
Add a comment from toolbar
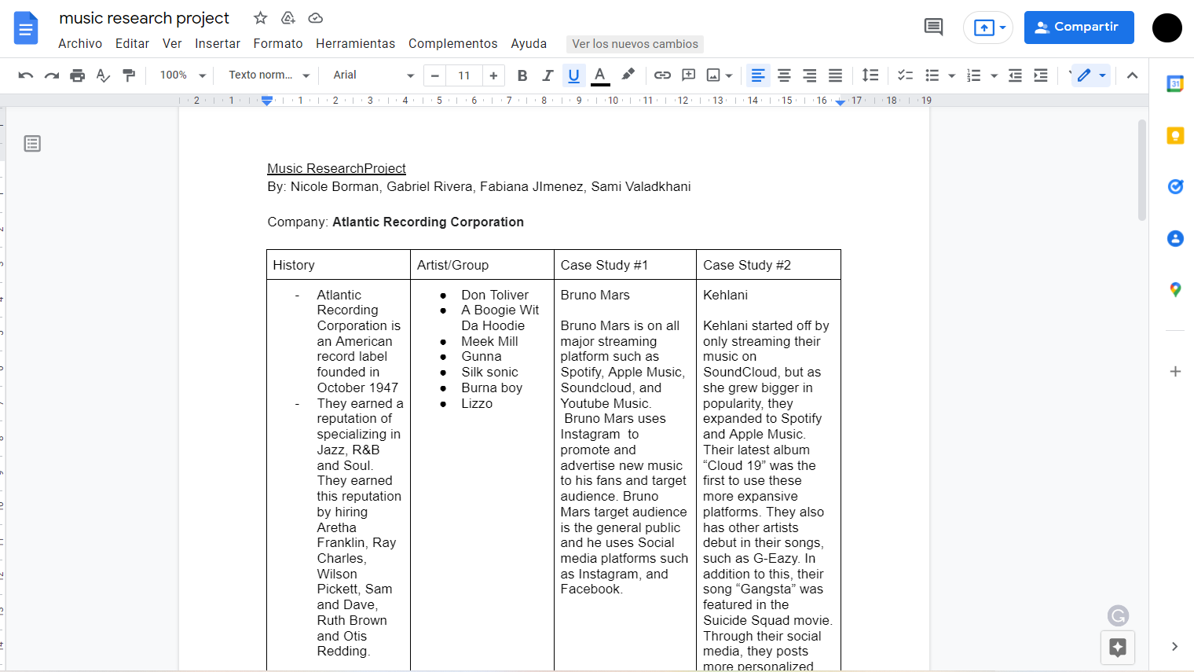(688, 75)
